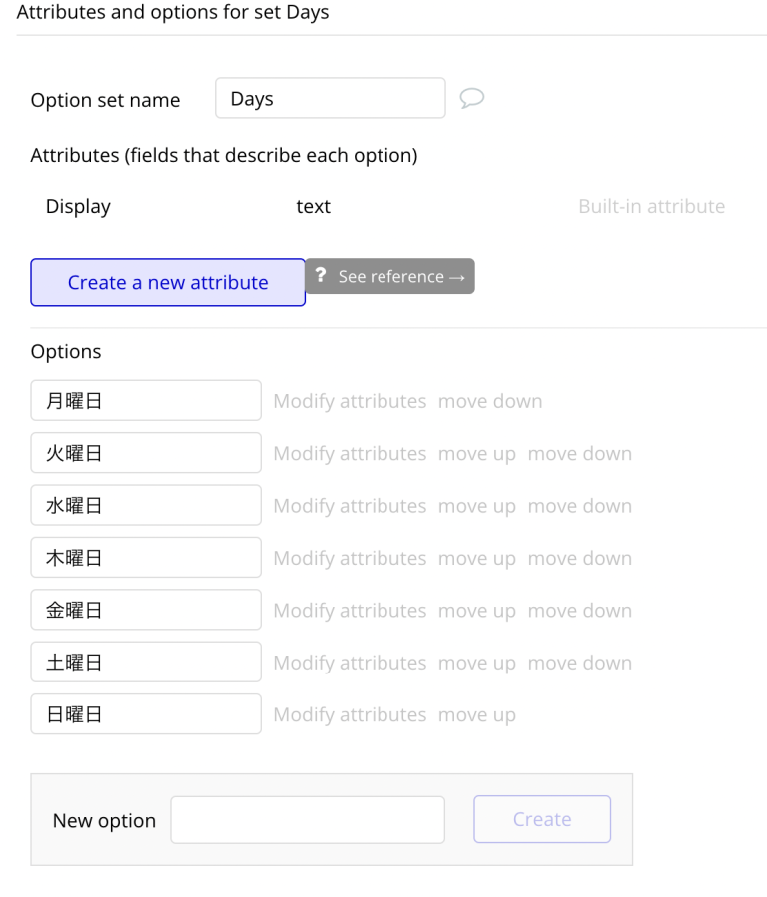Viewport: 767px width, 897px height.
Task: Open the comment bubble beside Days name field
Action: click(472, 97)
